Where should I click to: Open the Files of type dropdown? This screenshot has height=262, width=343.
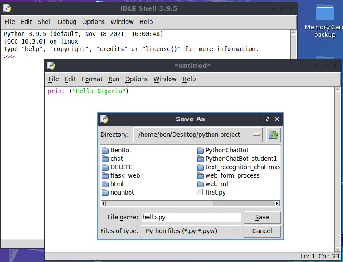236,231
